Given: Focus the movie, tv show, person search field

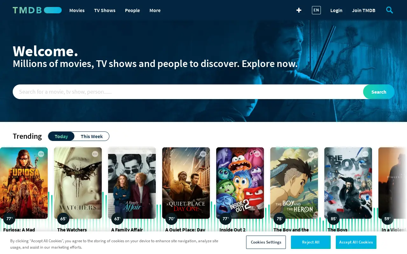Looking at the screenshot, I should [x=188, y=92].
